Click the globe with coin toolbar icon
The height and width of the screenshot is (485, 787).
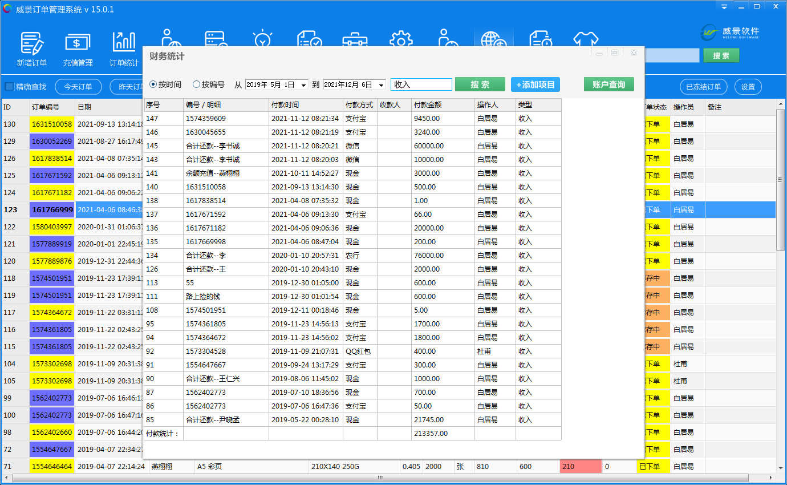tap(493, 40)
